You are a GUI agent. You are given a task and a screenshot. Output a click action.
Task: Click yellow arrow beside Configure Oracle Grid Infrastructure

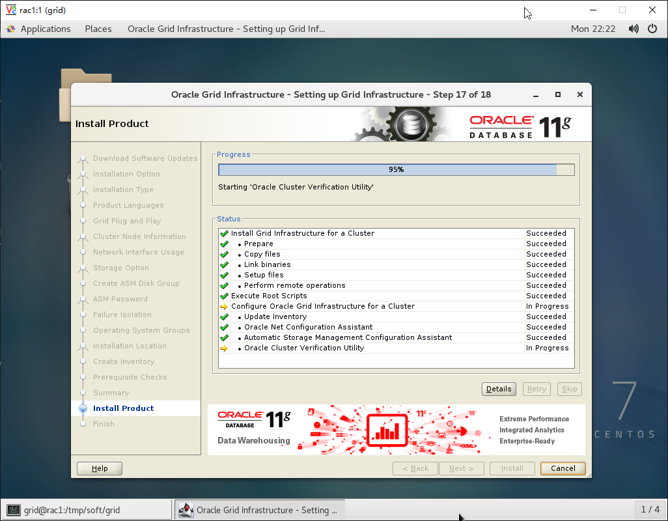tap(224, 307)
